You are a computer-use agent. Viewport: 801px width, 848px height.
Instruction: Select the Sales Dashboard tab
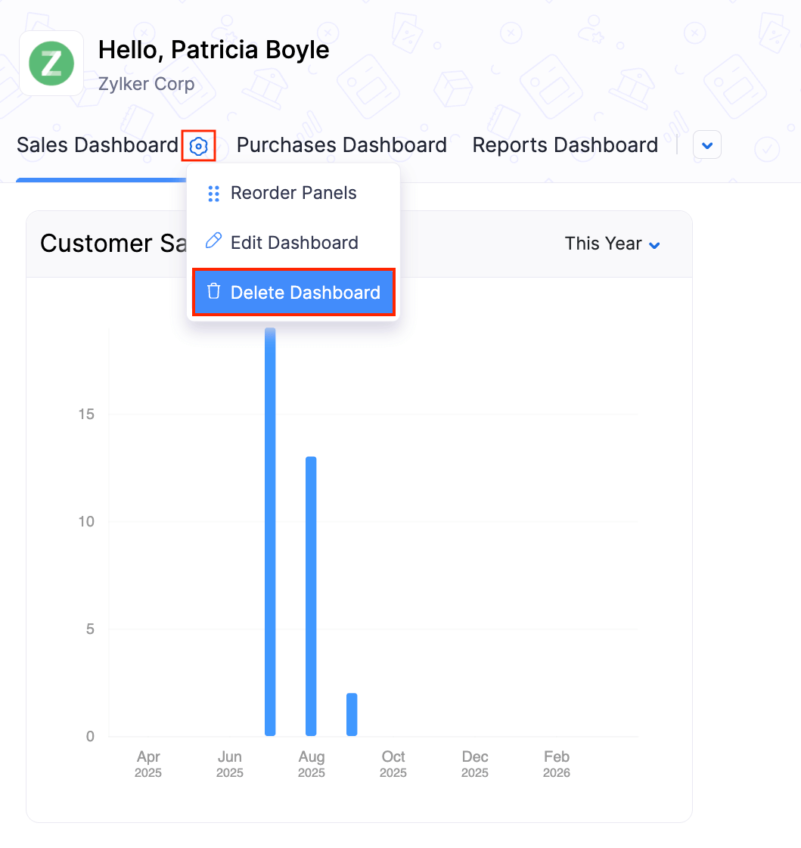click(97, 145)
